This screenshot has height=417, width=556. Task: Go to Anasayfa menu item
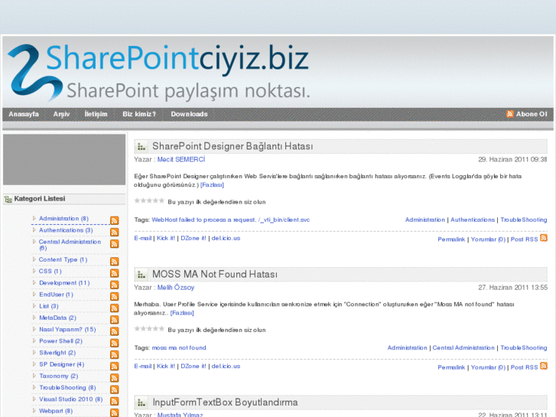coord(24,114)
